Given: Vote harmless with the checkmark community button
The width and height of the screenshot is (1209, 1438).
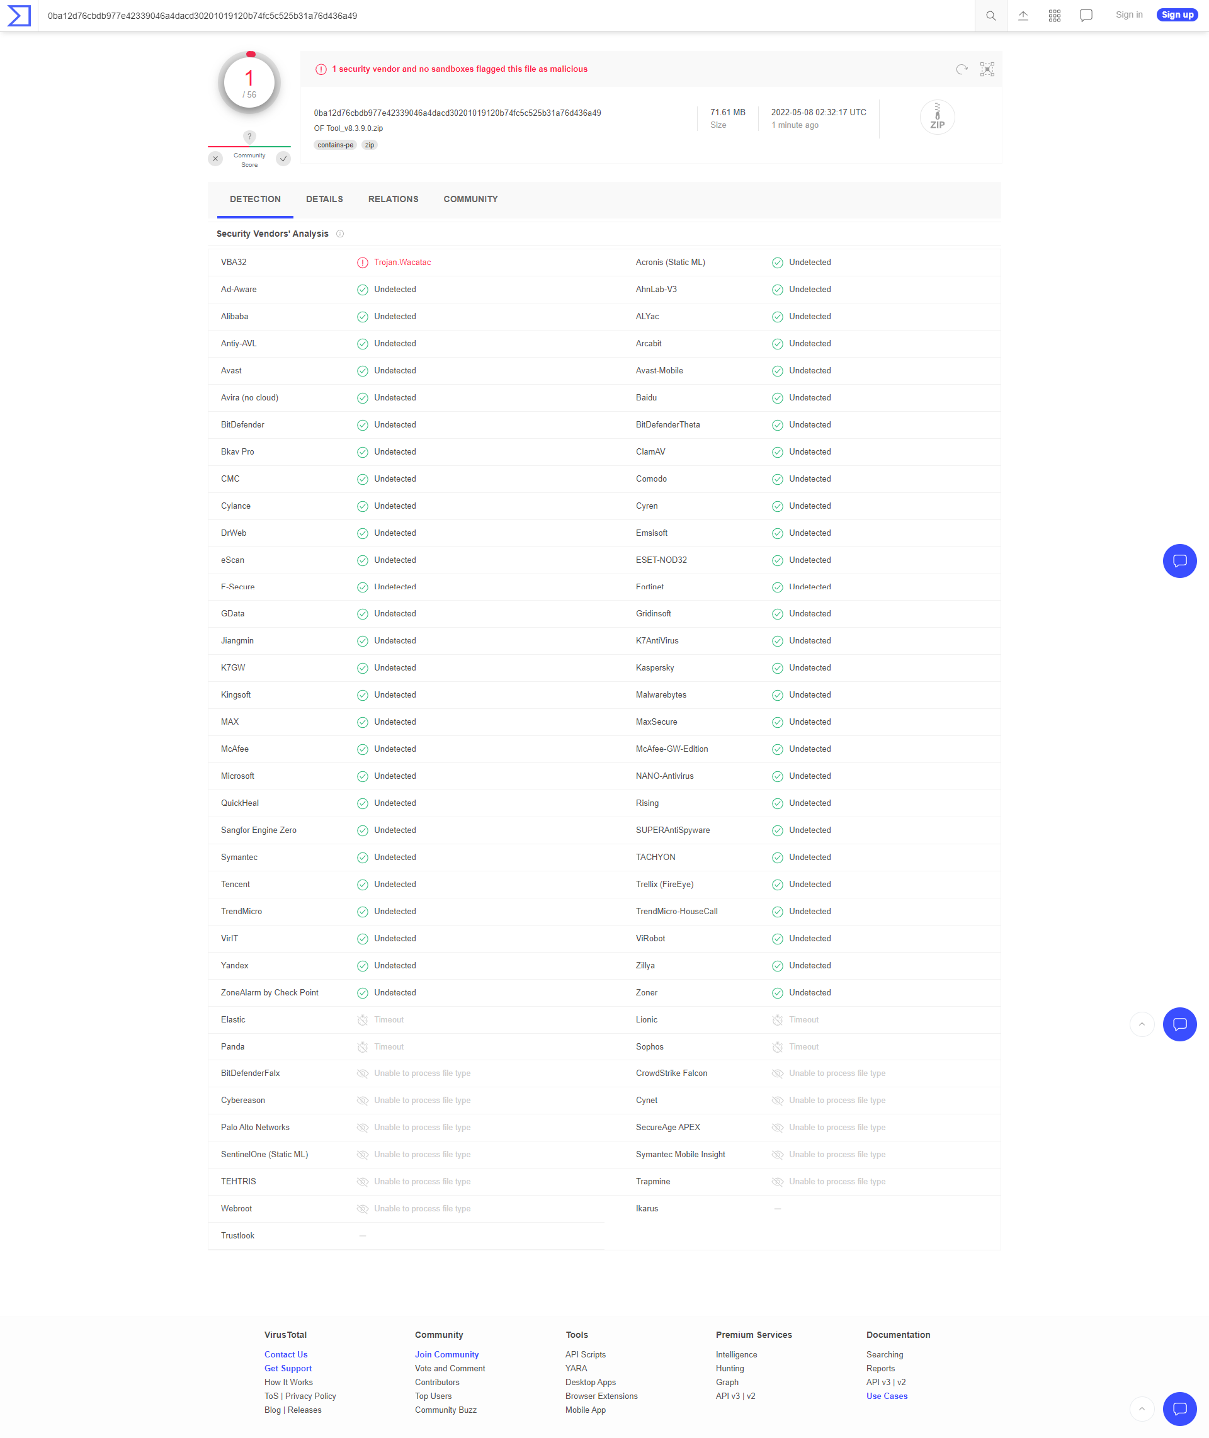Looking at the screenshot, I should 283,159.
